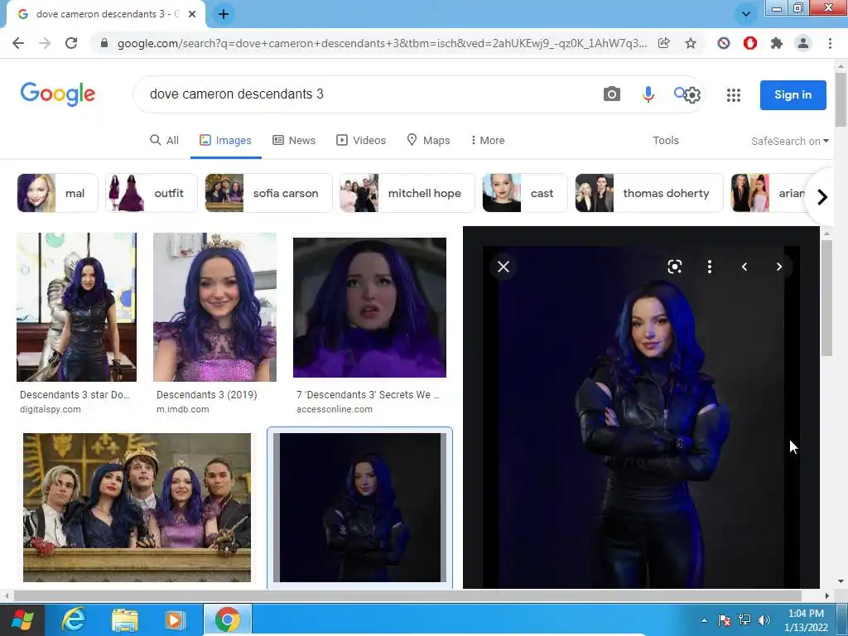Close the image preview panel
The width and height of the screenshot is (848, 636).
[503, 267]
